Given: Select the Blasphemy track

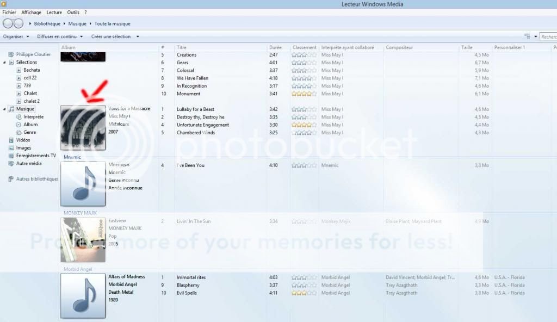Looking at the screenshot, I should coord(188,286).
